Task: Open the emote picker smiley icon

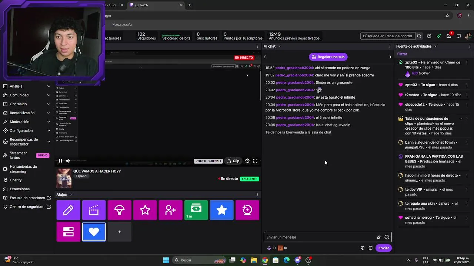Action: 387,237
